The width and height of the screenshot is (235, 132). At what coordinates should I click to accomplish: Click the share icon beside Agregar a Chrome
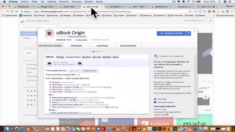tap(188, 33)
